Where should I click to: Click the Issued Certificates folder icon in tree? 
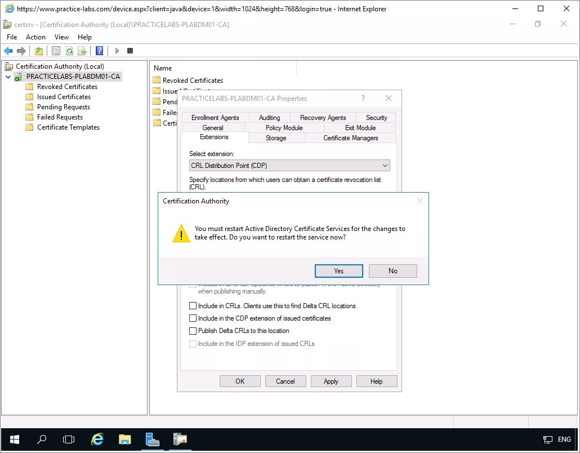point(29,97)
